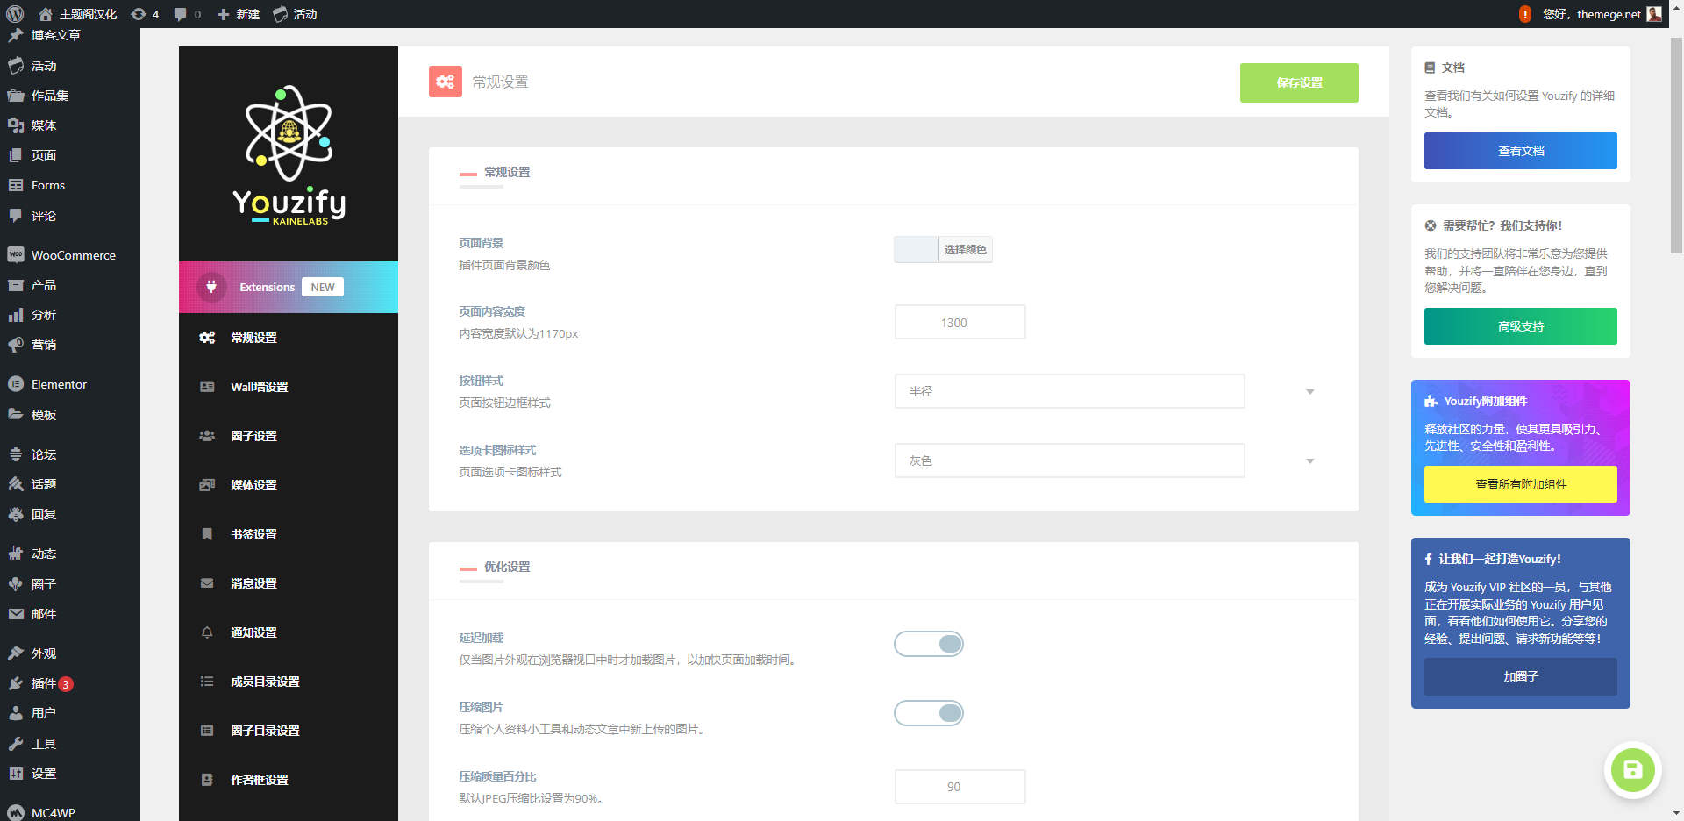This screenshot has height=821, width=1684.
Task: Click the 论坛 forums icon
Action: click(x=16, y=454)
